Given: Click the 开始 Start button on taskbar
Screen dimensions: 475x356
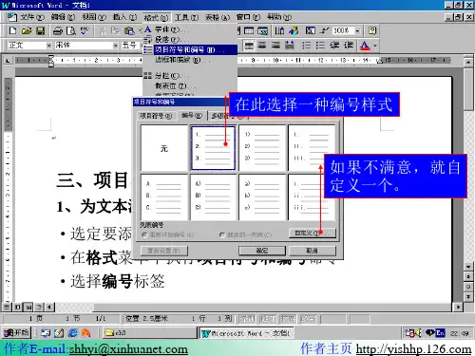Looking at the screenshot, I should 16,333.
